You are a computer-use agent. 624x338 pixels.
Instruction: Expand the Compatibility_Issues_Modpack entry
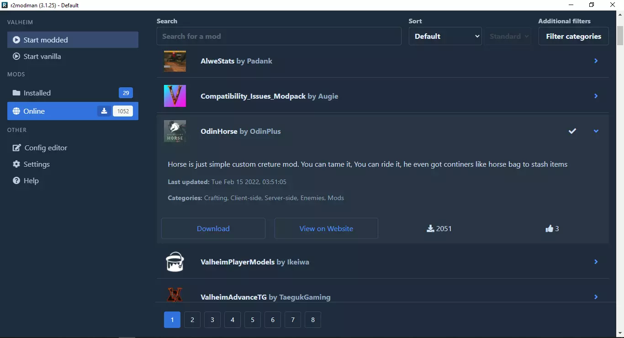[x=596, y=96]
